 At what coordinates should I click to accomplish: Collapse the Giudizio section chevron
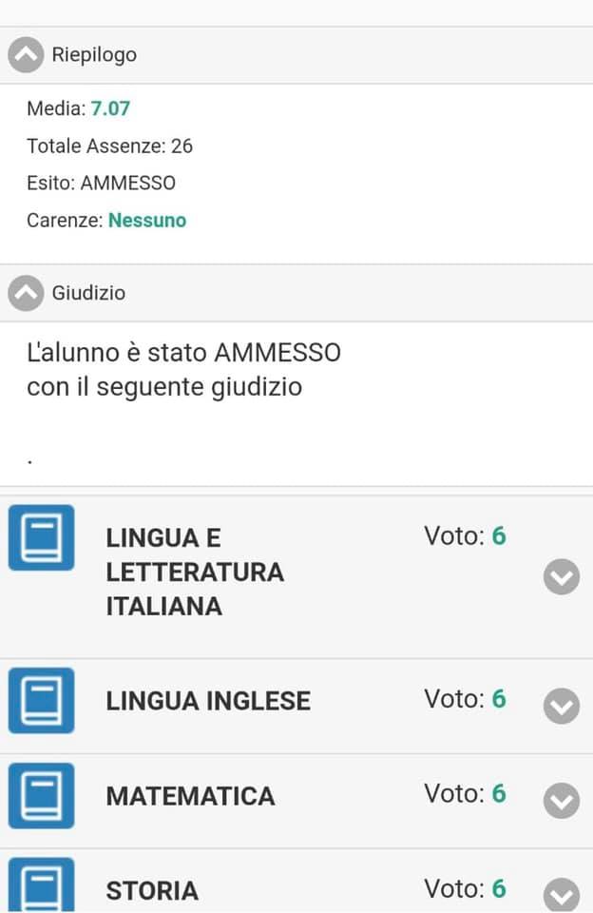tap(26, 293)
